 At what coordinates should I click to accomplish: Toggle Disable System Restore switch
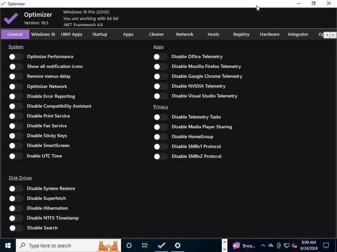(x=16, y=189)
